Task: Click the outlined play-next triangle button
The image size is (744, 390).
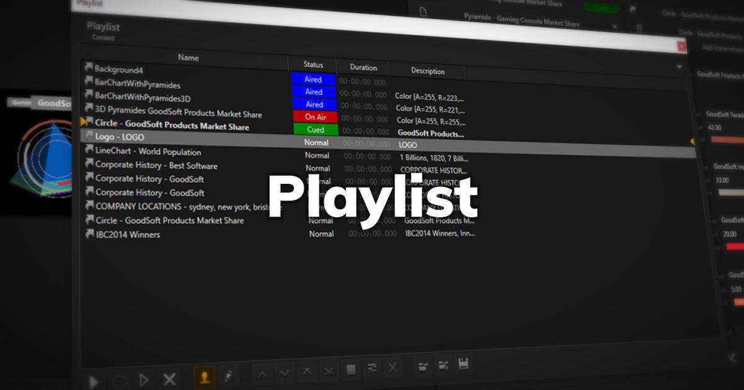Action: tap(144, 380)
